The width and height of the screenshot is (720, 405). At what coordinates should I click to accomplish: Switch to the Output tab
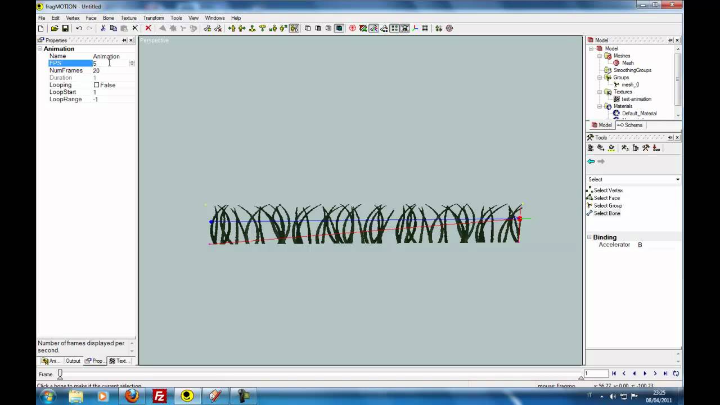tap(73, 361)
